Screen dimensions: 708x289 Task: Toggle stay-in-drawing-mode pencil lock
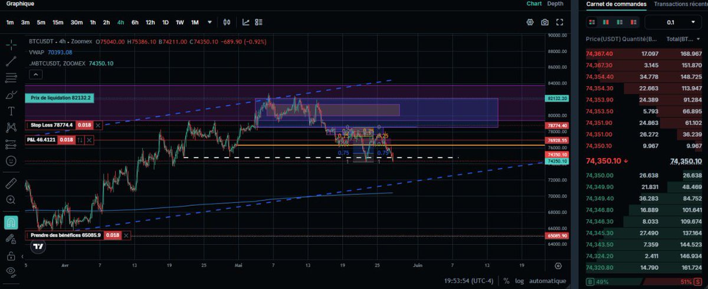click(11, 239)
